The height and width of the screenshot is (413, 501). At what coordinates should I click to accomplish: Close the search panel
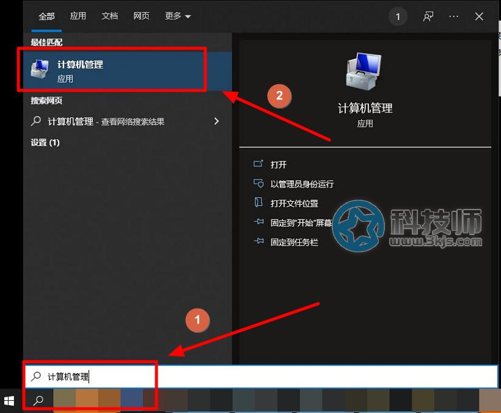coord(479,16)
